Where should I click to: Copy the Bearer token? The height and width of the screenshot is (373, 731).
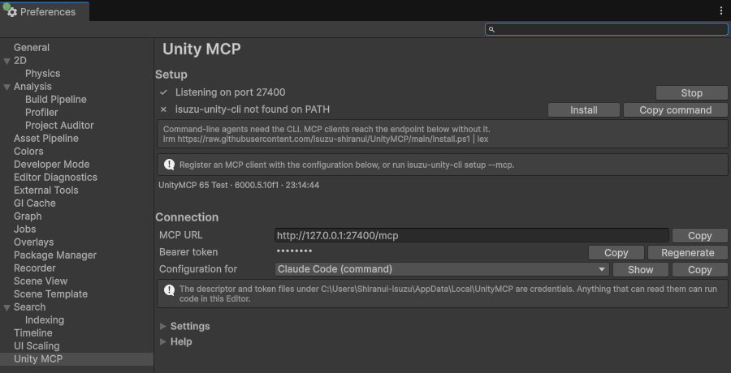(616, 252)
